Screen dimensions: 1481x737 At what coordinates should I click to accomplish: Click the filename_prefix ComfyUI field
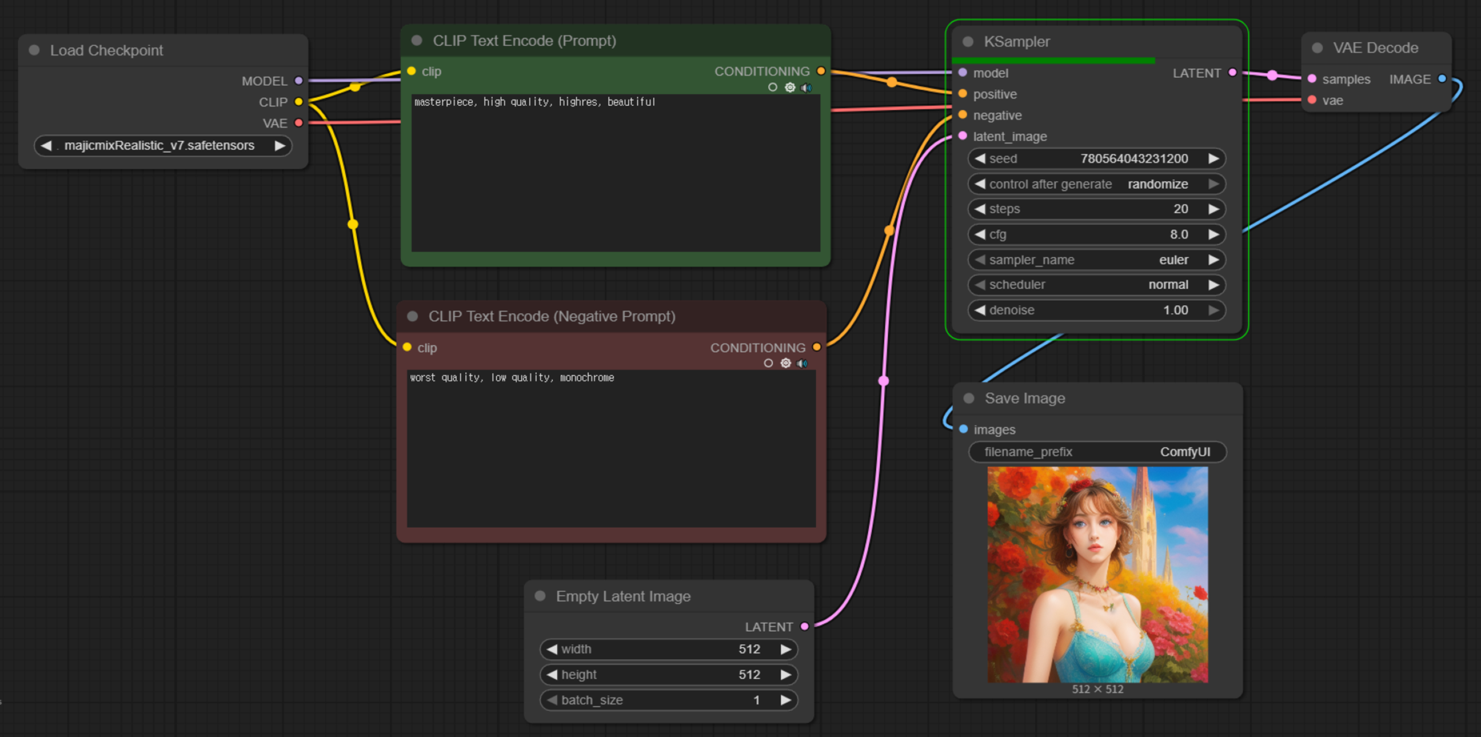1097,452
